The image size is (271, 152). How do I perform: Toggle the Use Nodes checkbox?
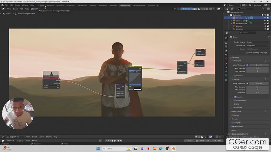32,9
